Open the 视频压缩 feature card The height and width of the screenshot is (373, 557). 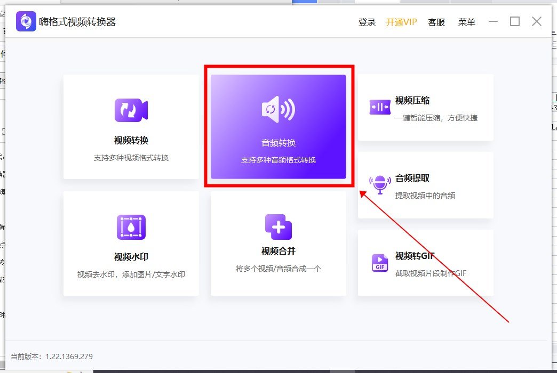tap(425, 107)
